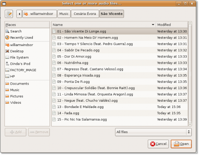Click Today at 15:35 modified cell
Viewport: 199px width, 155px height.
click(x=169, y=113)
